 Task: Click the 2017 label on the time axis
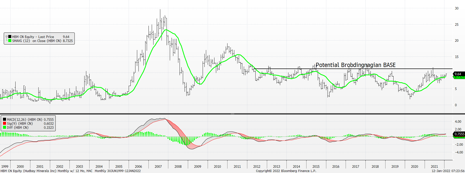[356, 166]
